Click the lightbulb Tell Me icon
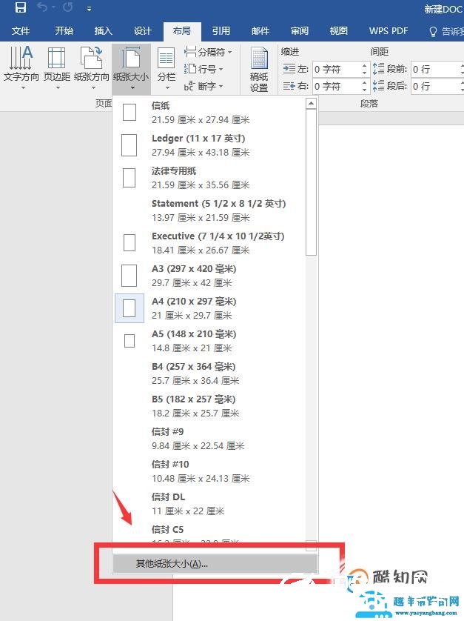Screen dimensions: 464x621 (x=433, y=31)
